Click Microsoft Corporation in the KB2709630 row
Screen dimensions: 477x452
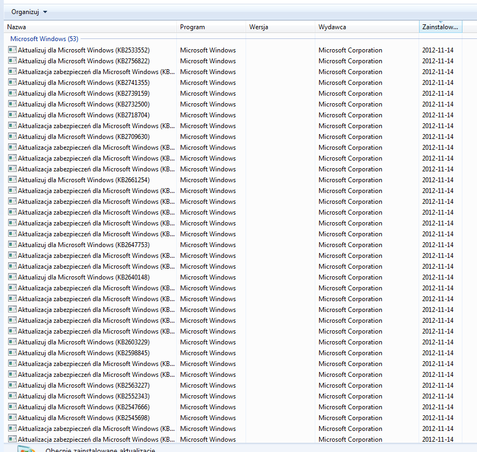350,137
